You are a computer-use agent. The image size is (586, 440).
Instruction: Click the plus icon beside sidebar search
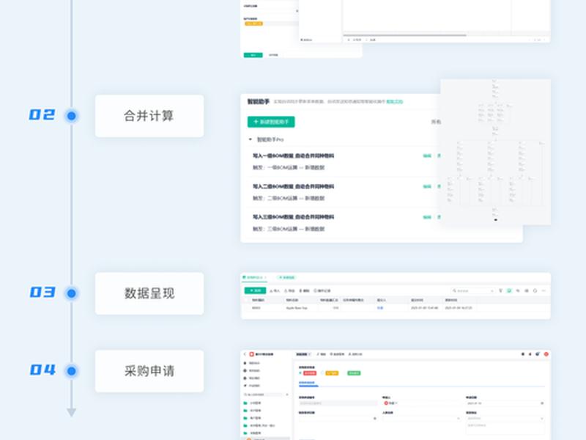[287, 395]
